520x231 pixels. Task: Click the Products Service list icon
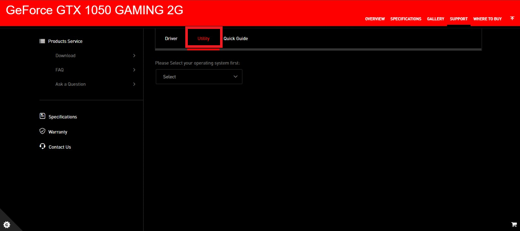click(42, 41)
